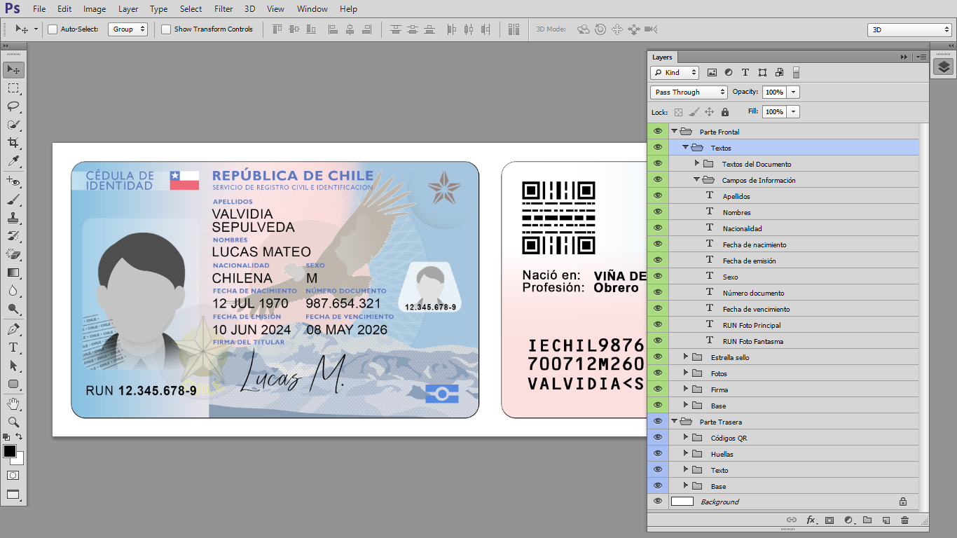
Task: Click the Align Top Edges icon
Action: (277, 29)
